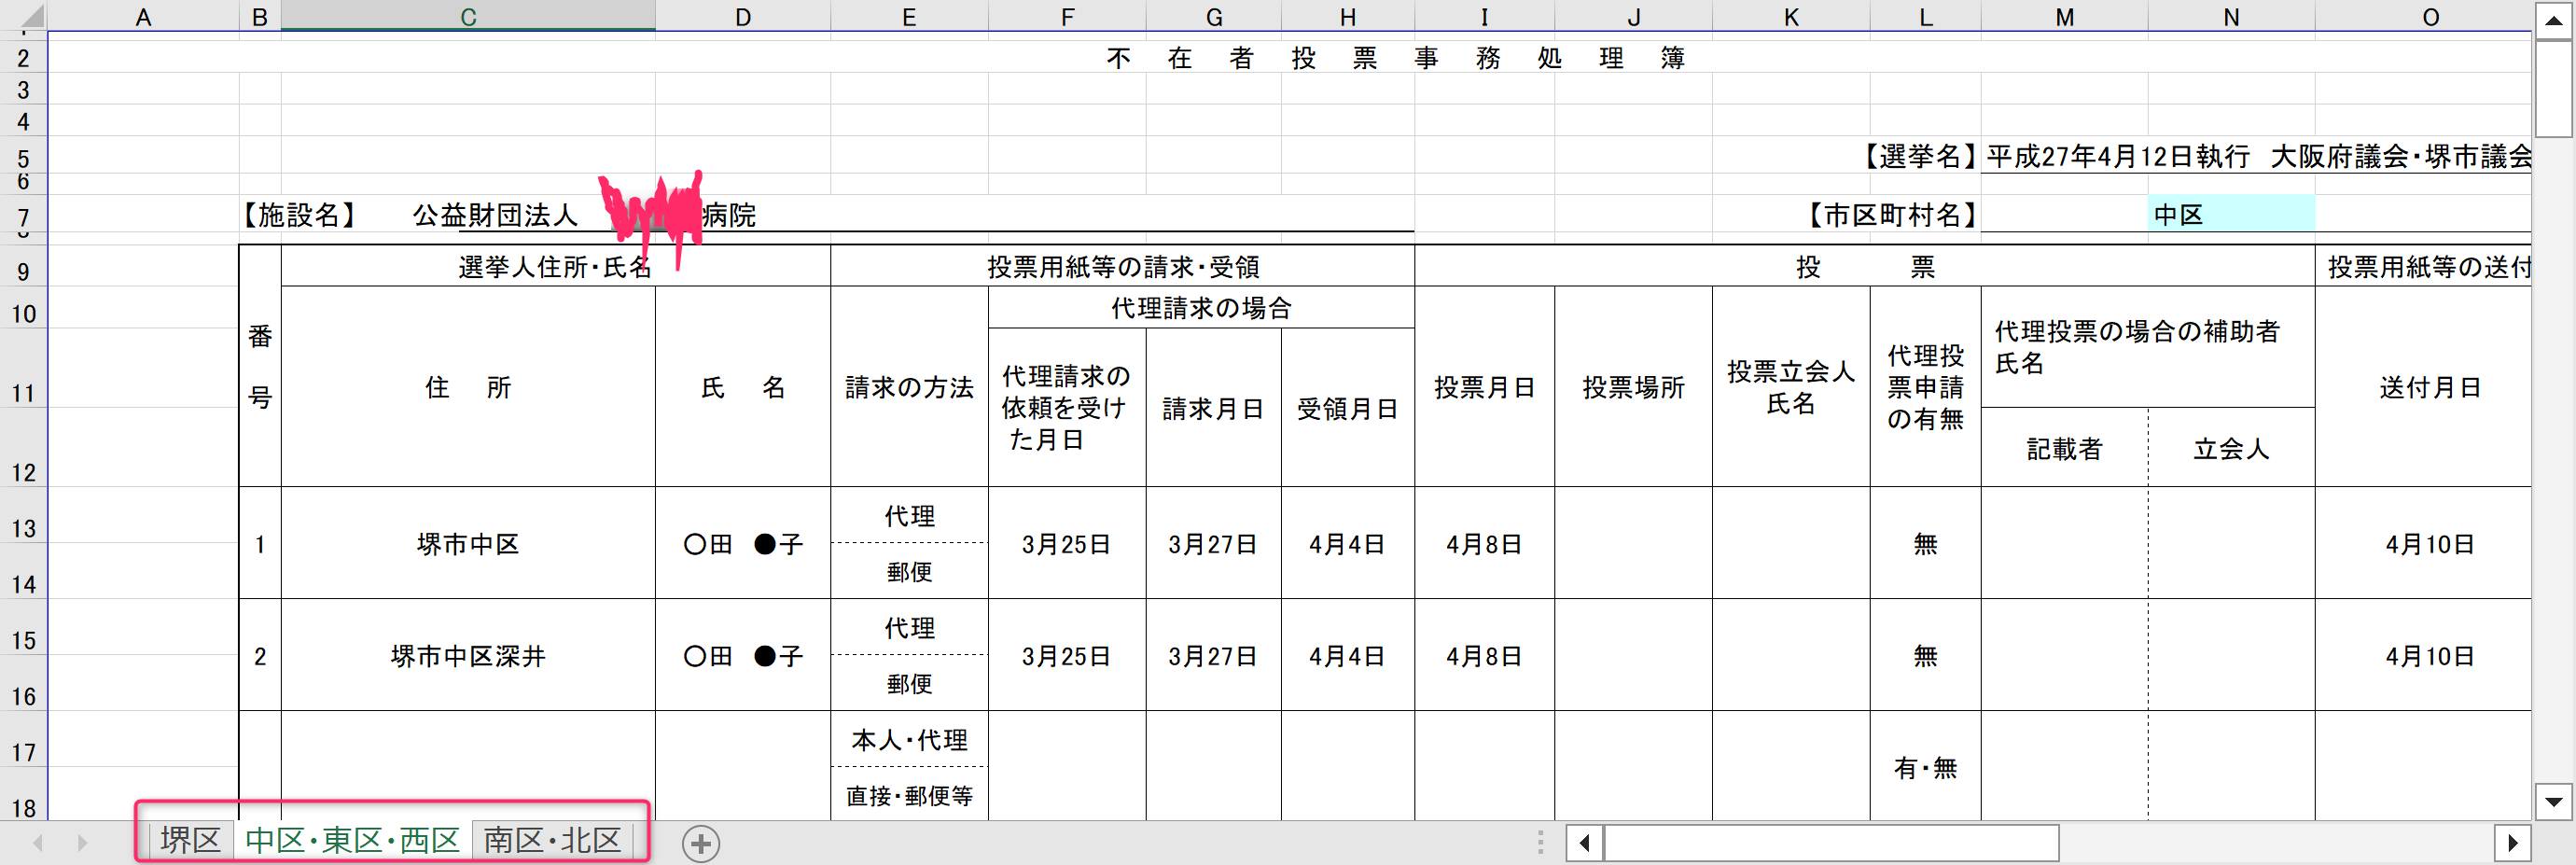
Task: Select column N header
Action: click(2231, 17)
